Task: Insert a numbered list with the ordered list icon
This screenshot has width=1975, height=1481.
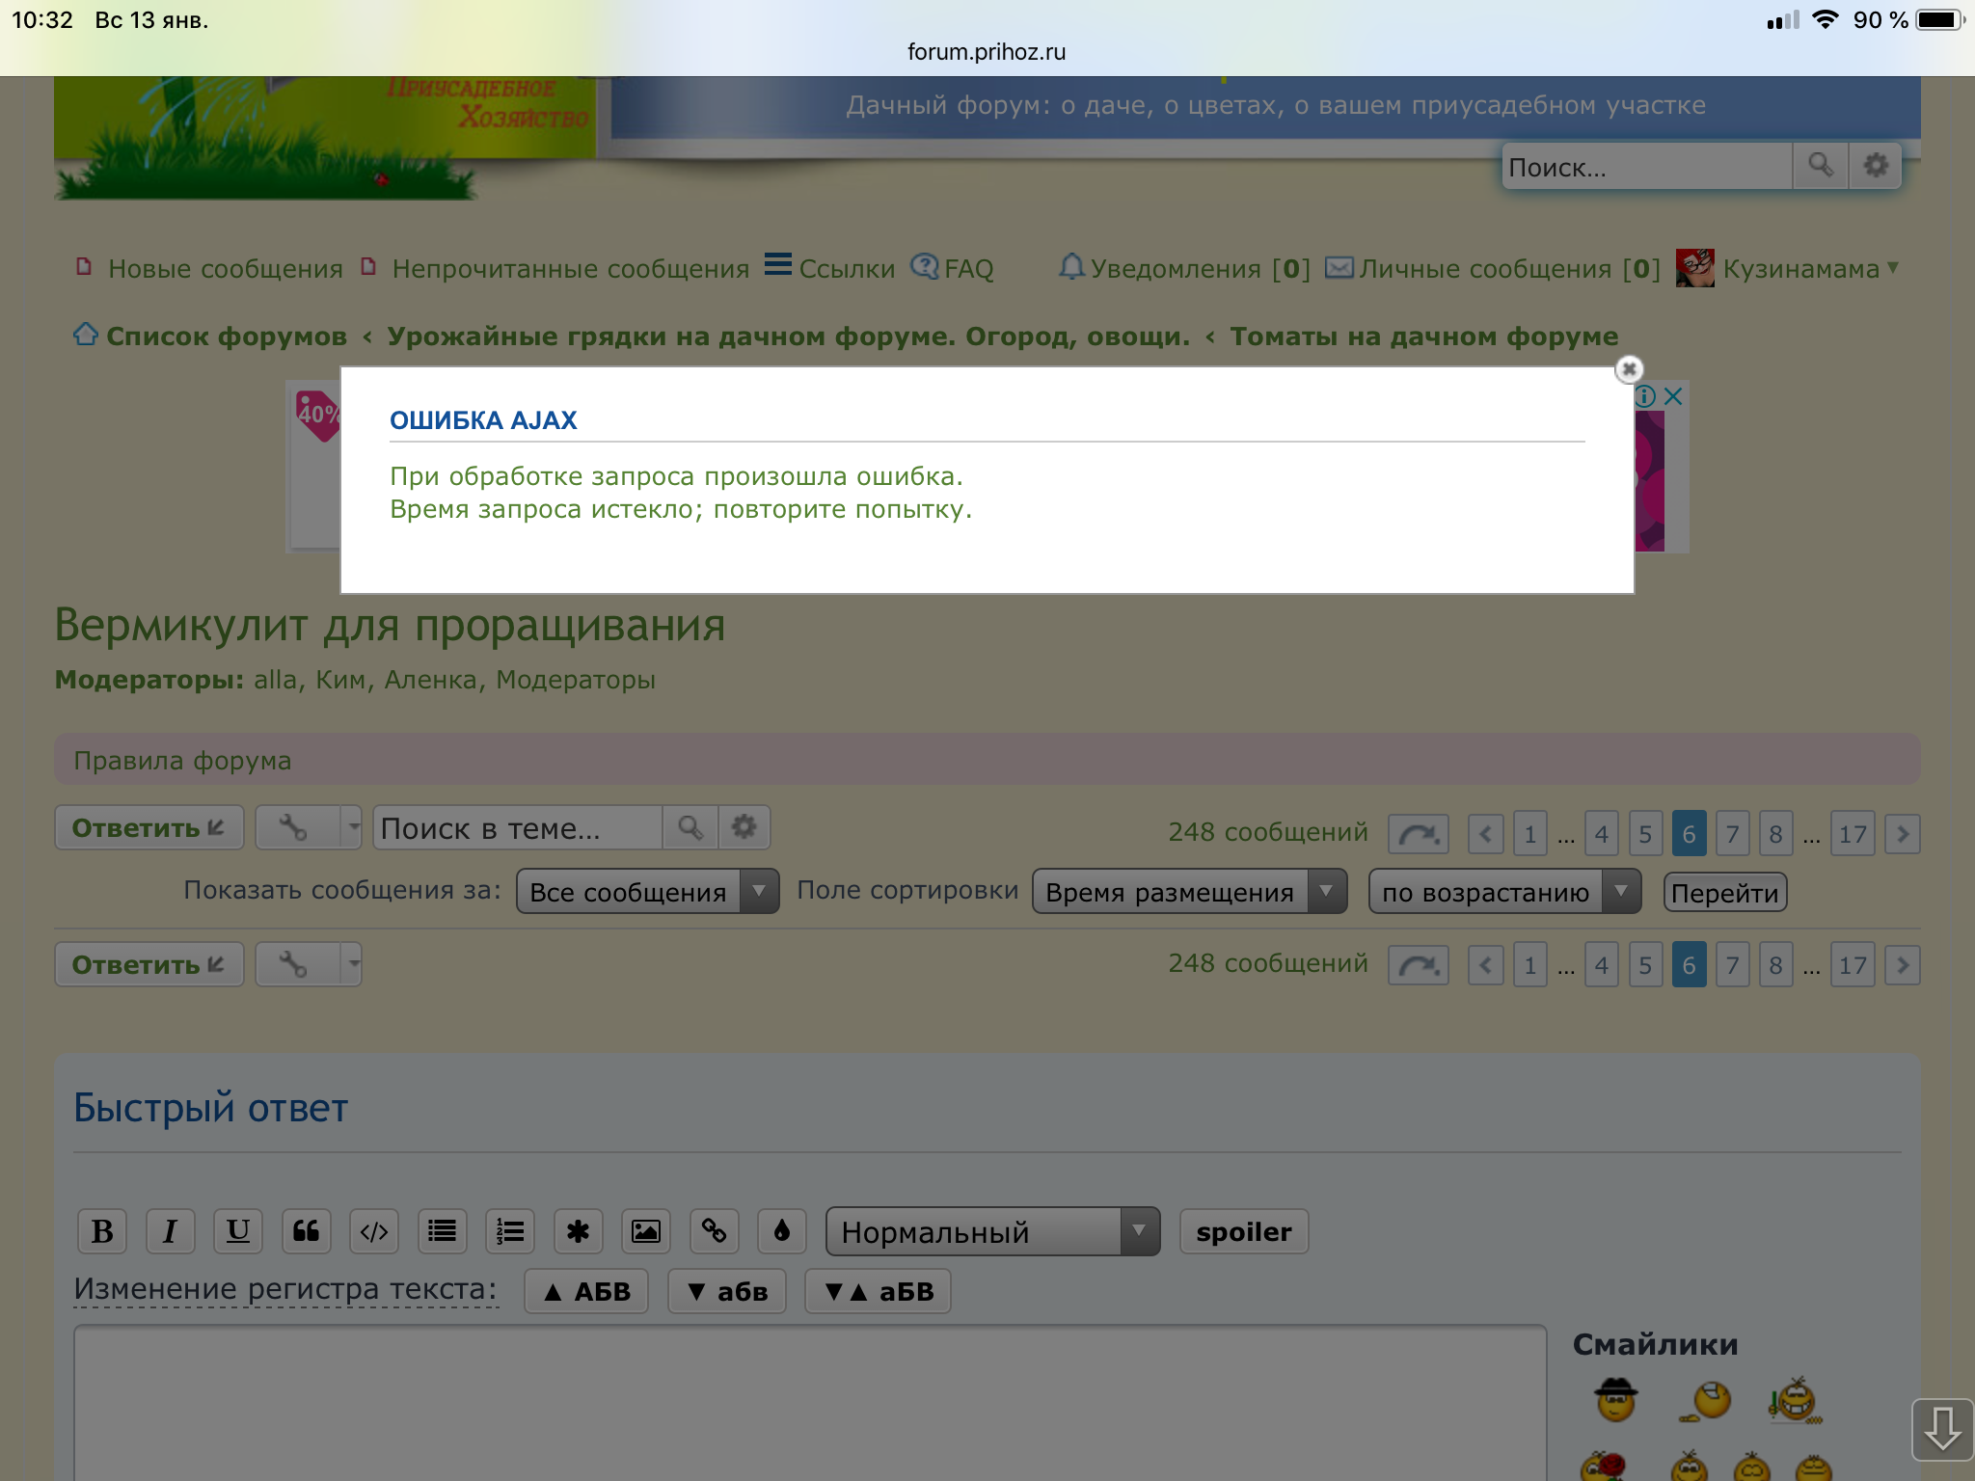Action: tap(510, 1231)
